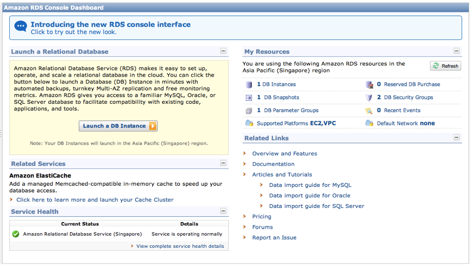Click the Amazon RDS Console Dashboard title
This screenshot has height=268, width=473.
(x=54, y=7)
